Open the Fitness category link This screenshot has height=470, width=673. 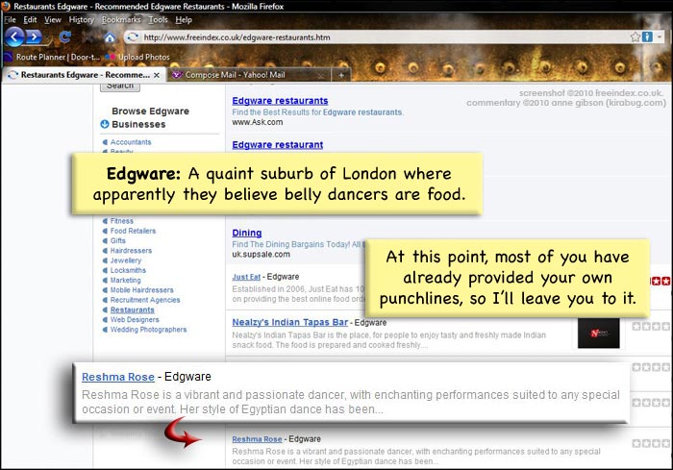point(122,221)
